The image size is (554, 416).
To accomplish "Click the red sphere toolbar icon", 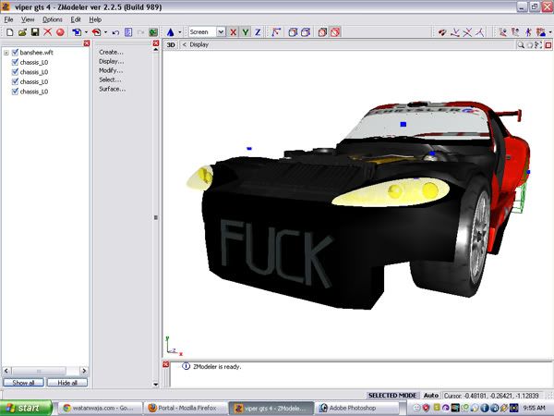I will [60, 32].
